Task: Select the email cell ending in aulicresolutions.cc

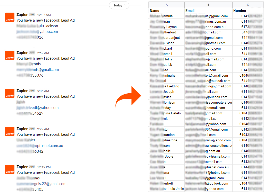Action: pos(208,146)
